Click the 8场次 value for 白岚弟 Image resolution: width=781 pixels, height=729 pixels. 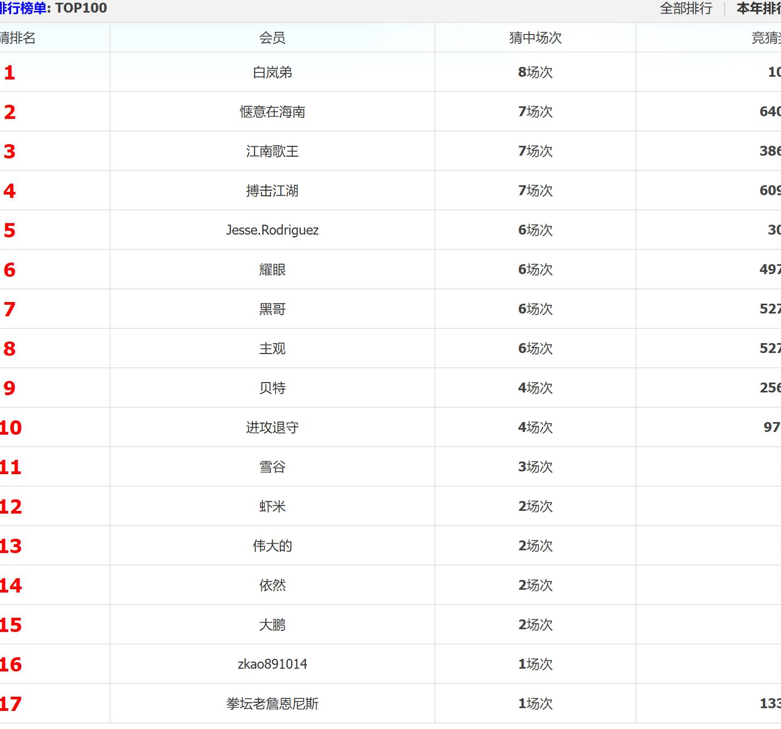click(x=535, y=72)
